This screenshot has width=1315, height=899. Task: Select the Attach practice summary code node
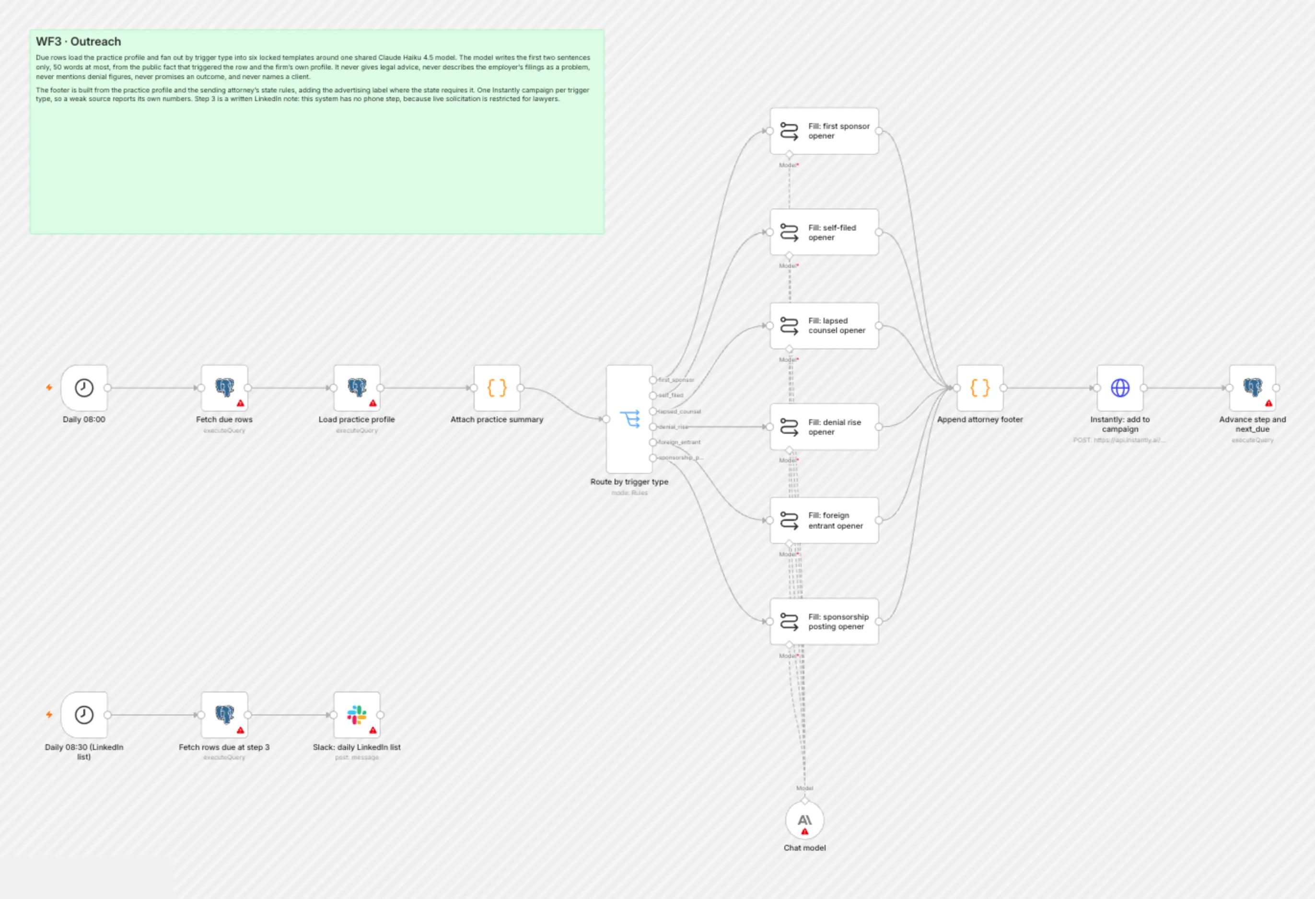click(497, 388)
